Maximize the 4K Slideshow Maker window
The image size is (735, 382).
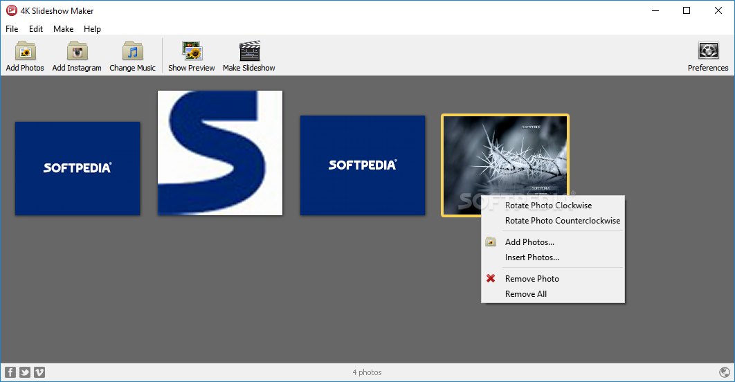point(687,10)
